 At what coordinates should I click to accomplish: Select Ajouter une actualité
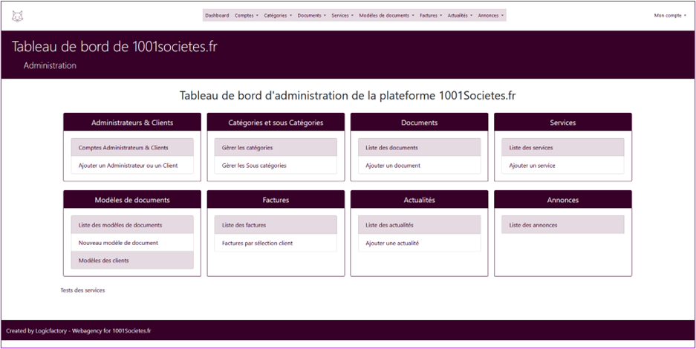[420, 243]
